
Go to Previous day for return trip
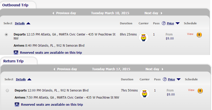pos(65,69)
